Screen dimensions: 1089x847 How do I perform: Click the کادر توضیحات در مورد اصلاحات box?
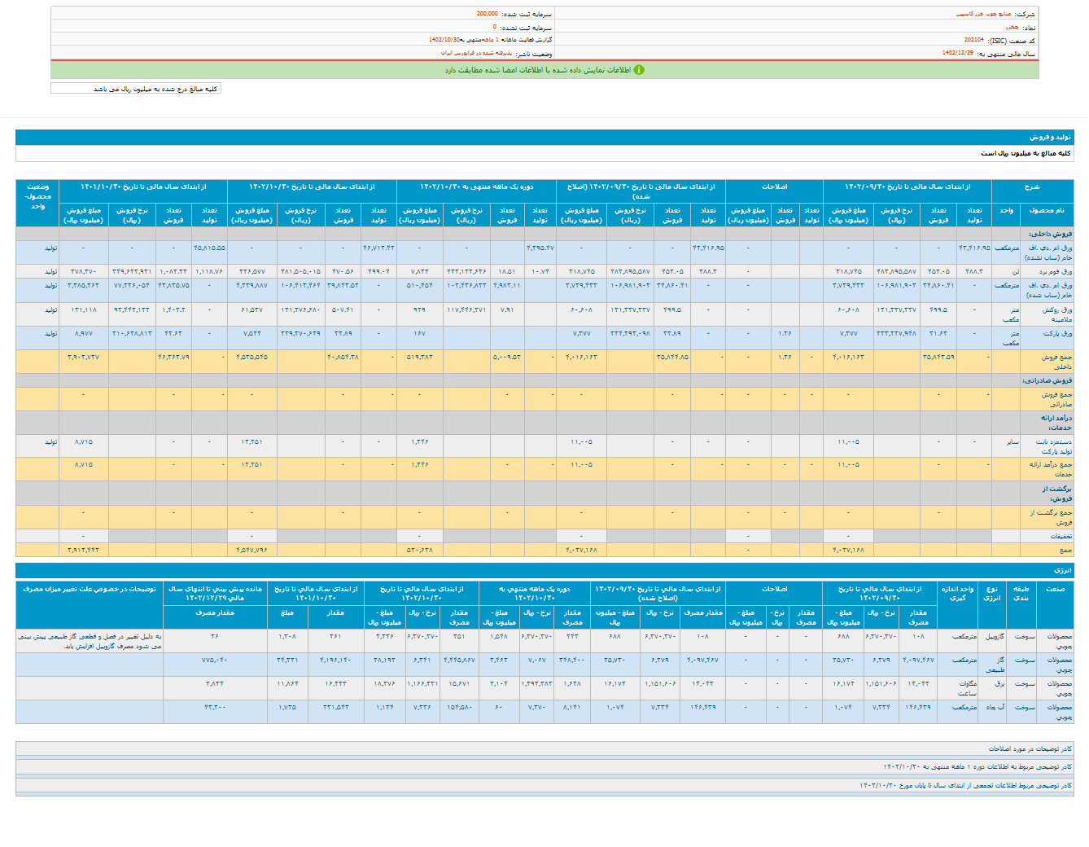(x=1030, y=748)
